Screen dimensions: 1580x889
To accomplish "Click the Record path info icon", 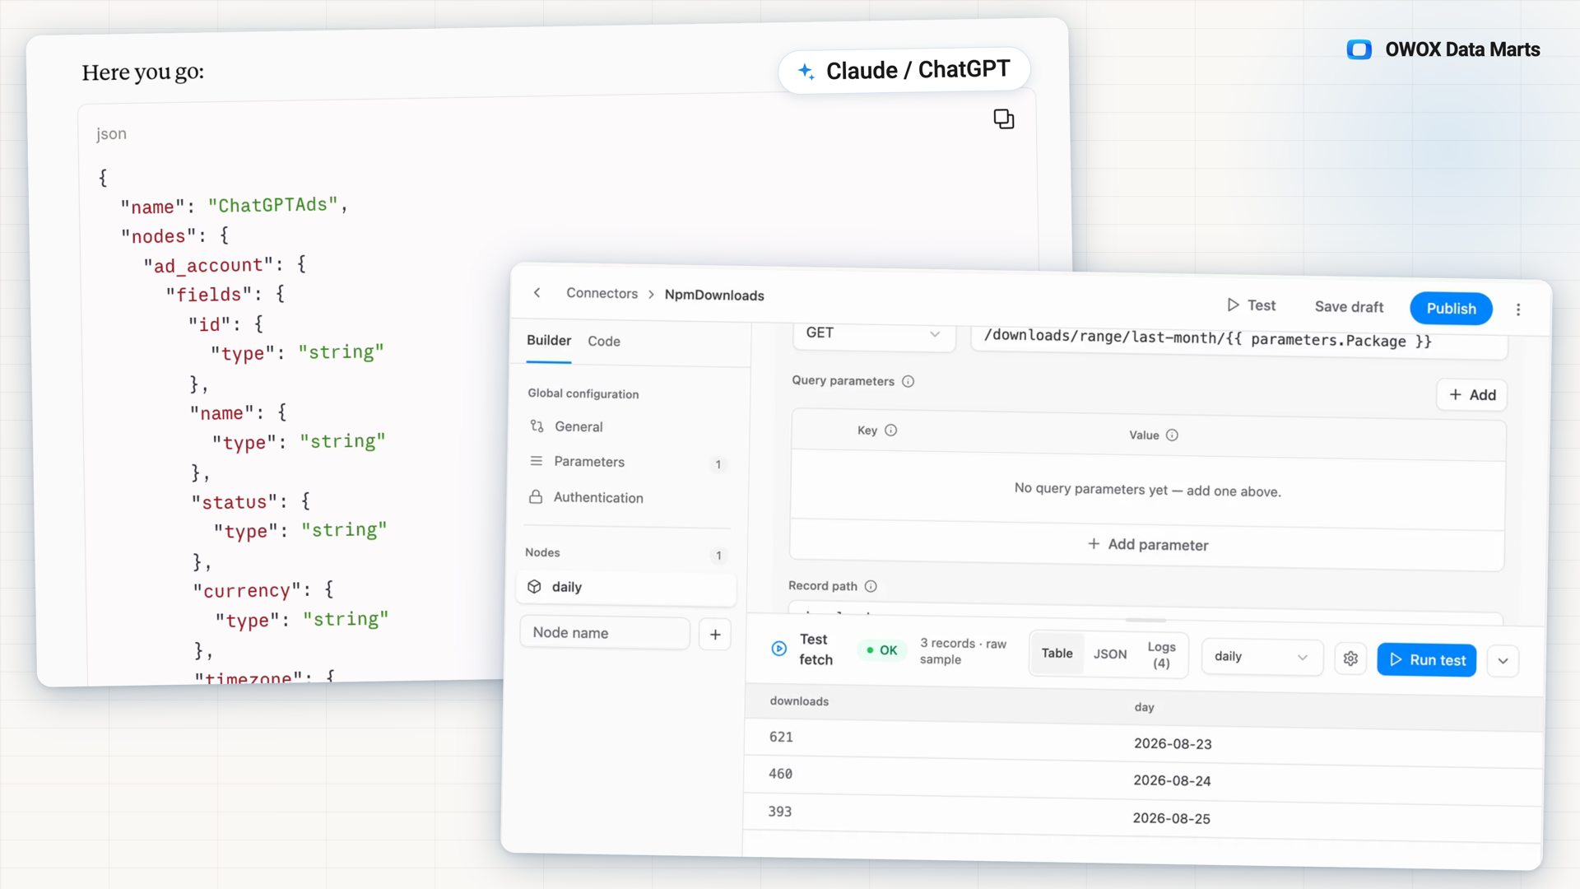I will 871,586.
